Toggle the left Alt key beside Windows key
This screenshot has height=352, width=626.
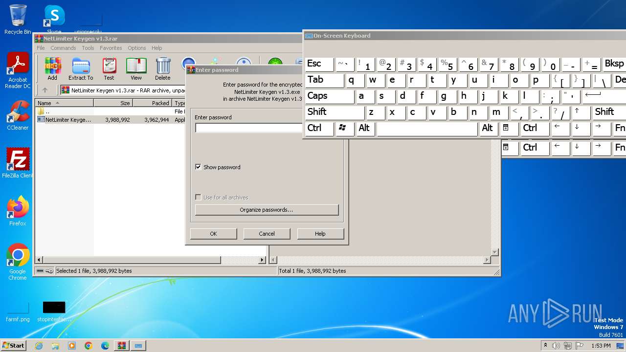[x=364, y=128]
